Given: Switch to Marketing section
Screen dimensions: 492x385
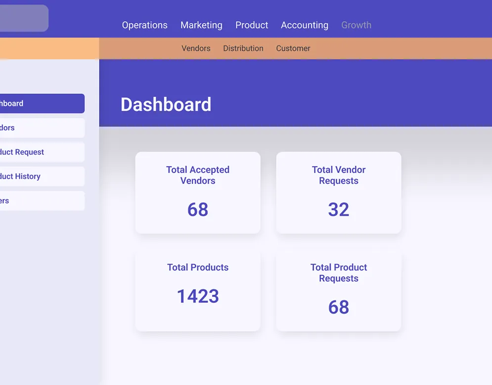Looking at the screenshot, I should pyautogui.click(x=201, y=25).
